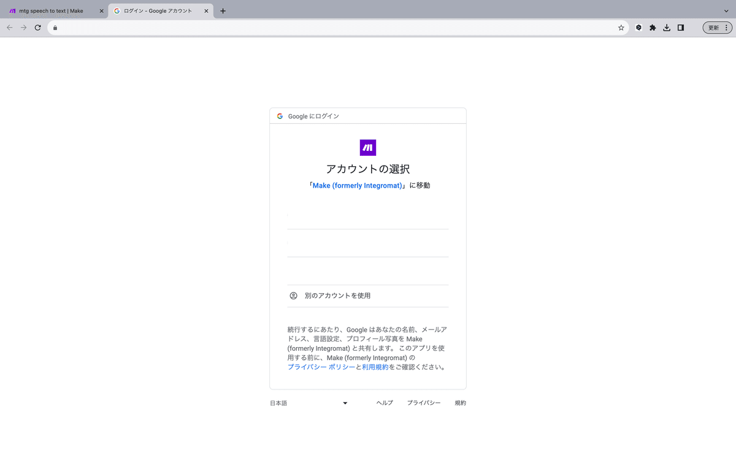Click the address bar URL field
Image resolution: width=736 pixels, height=460 pixels.
click(337, 28)
